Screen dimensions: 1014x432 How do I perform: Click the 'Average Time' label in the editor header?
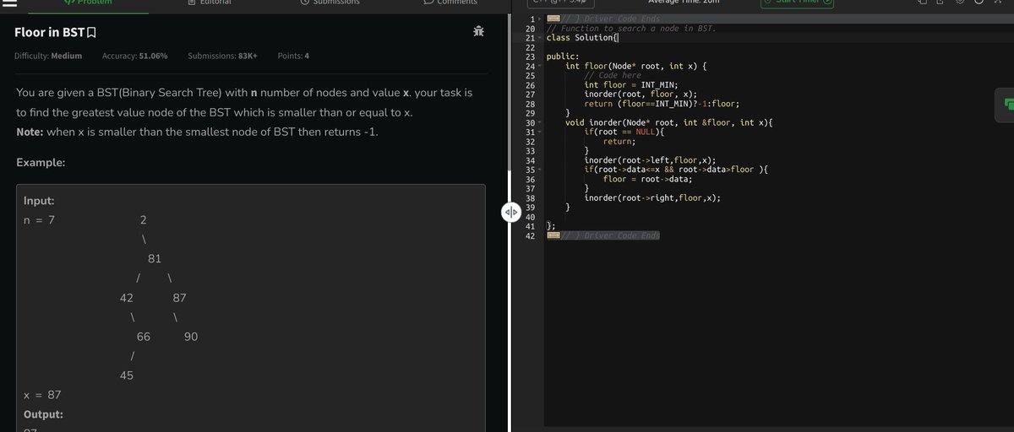coord(682,3)
